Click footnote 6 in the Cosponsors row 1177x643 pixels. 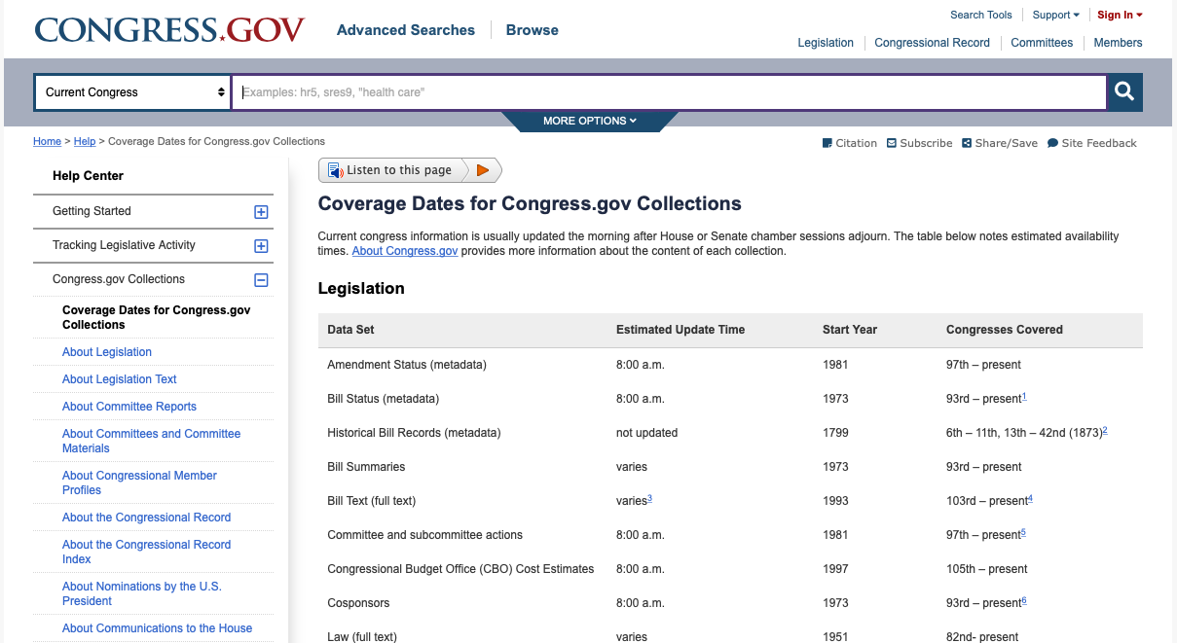pos(1024,601)
